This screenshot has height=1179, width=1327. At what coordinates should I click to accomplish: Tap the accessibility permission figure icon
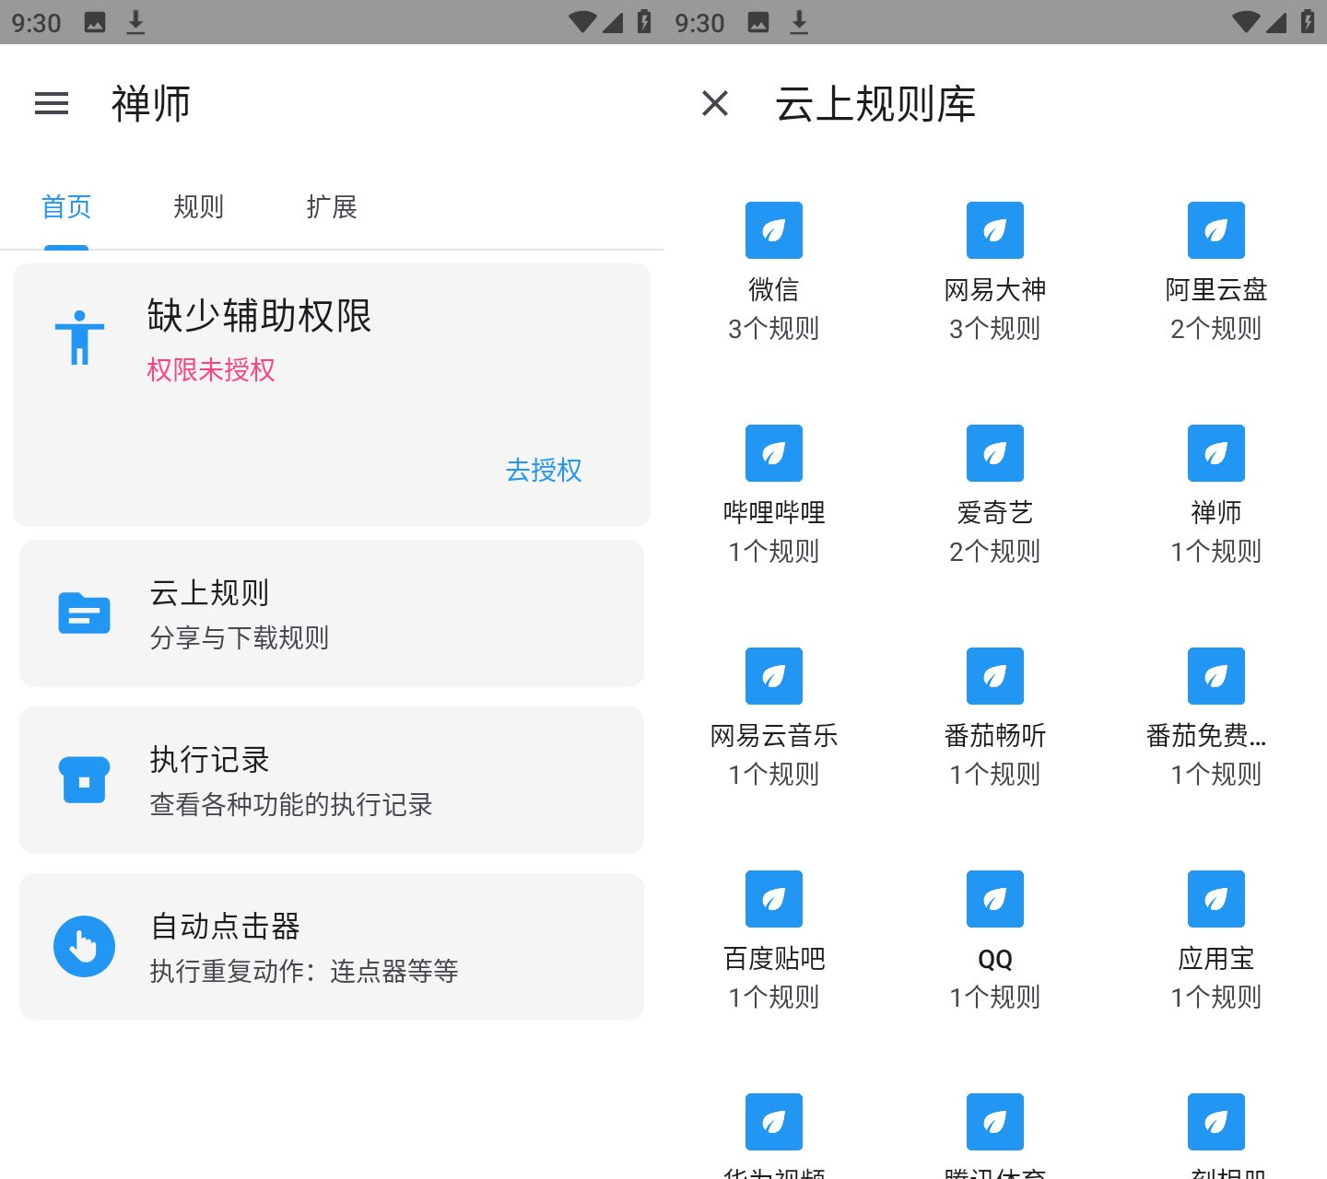pos(79,337)
